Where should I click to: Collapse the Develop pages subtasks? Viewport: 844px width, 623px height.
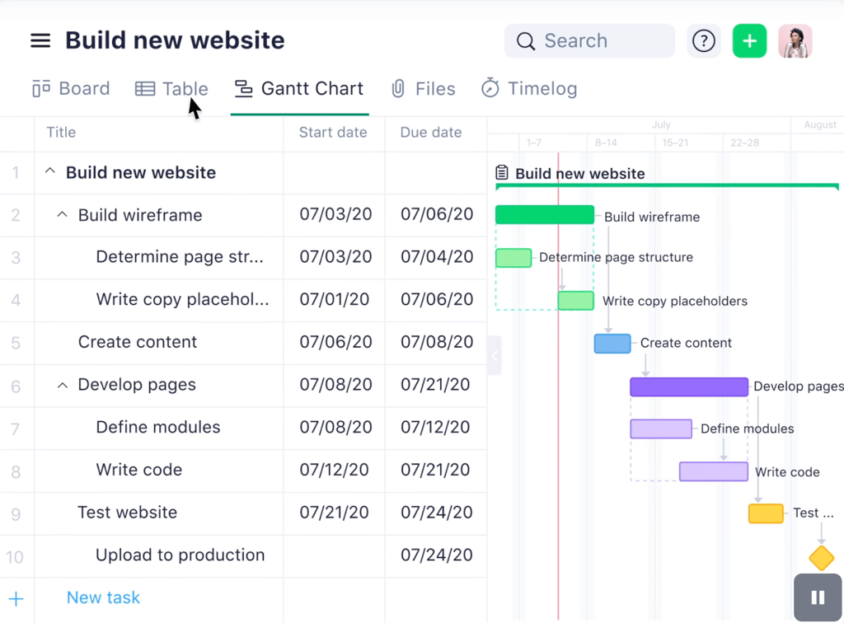click(x=62, y=385)
